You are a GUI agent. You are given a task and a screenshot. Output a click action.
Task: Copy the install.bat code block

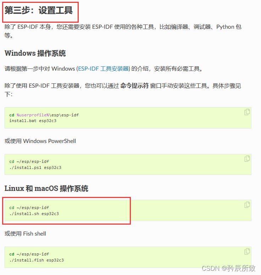247,112
